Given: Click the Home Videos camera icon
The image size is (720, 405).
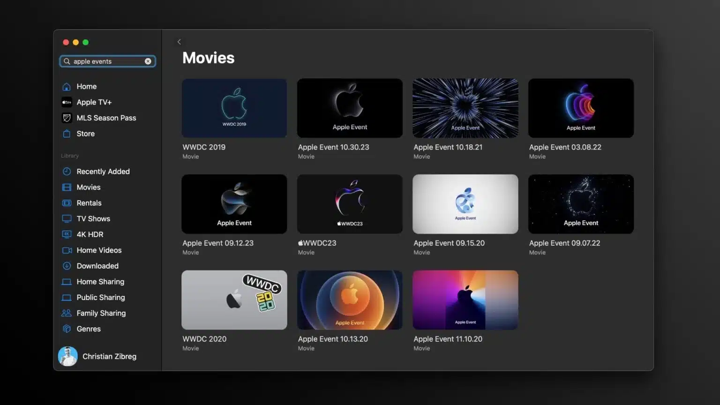Looking at the screenshot, I should [67, 250].
